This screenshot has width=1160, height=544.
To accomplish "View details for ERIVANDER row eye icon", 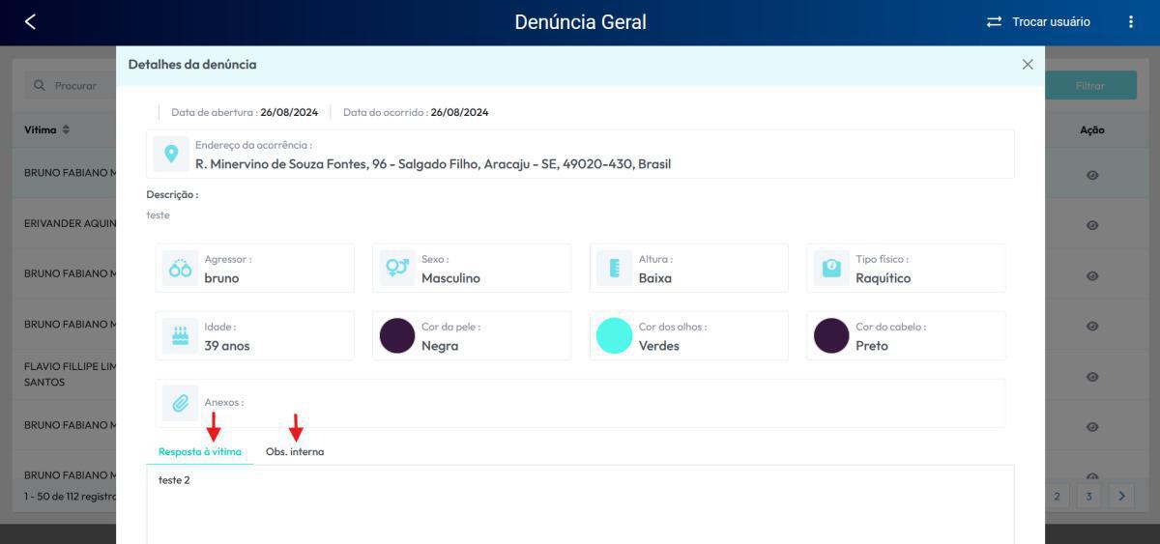I will coord(1092,225).
